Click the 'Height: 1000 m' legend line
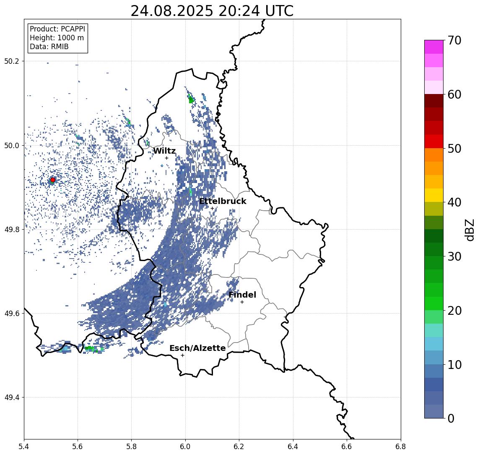This screenshot has width=480, height=455. pos(57,38)
